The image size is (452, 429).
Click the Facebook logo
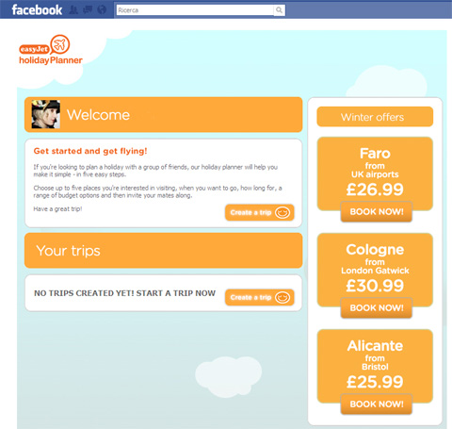pyautogui.click(x=37, y=9)
